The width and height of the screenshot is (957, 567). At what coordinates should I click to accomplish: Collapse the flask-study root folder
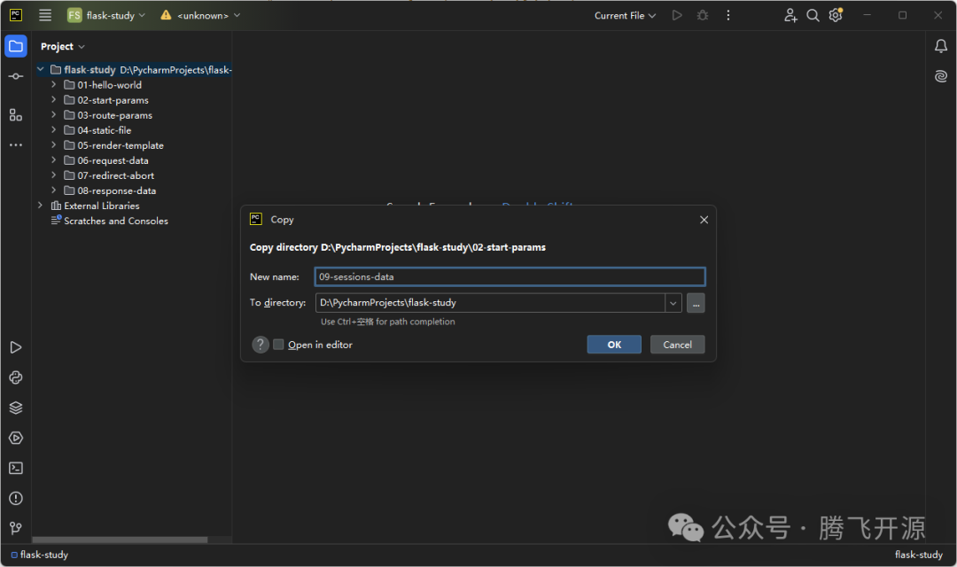(40, 70)
